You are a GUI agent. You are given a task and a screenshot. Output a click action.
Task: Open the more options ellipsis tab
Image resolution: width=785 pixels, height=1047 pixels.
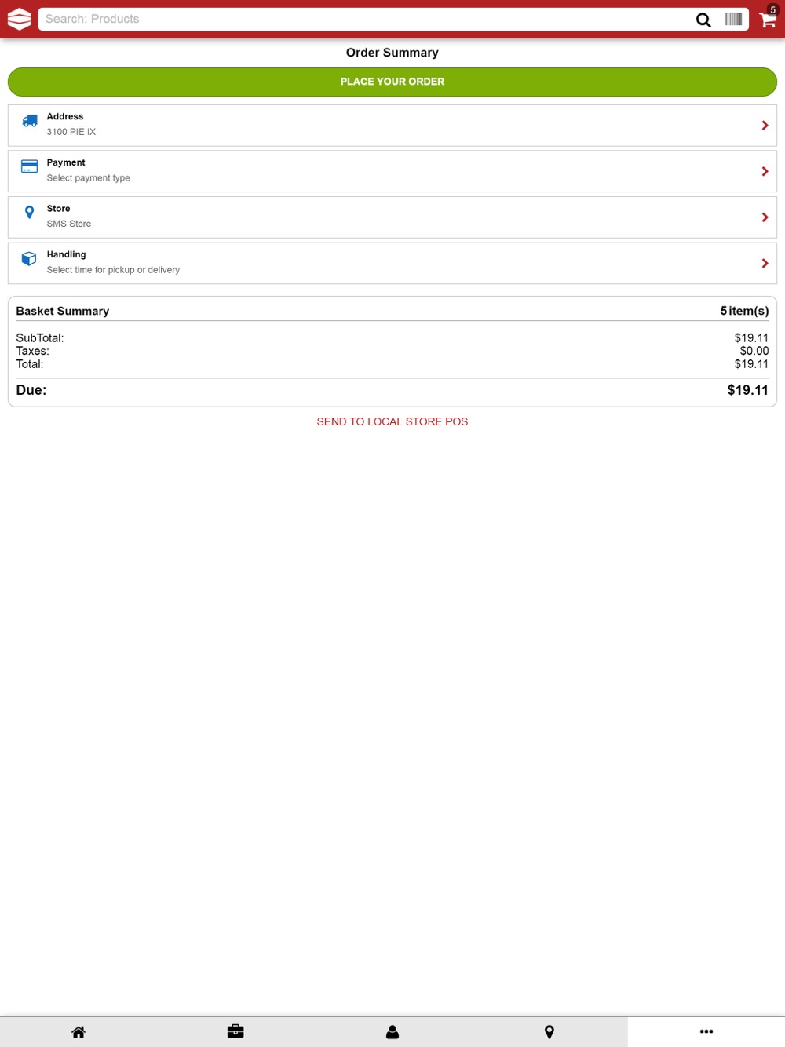coord(706,1031)
